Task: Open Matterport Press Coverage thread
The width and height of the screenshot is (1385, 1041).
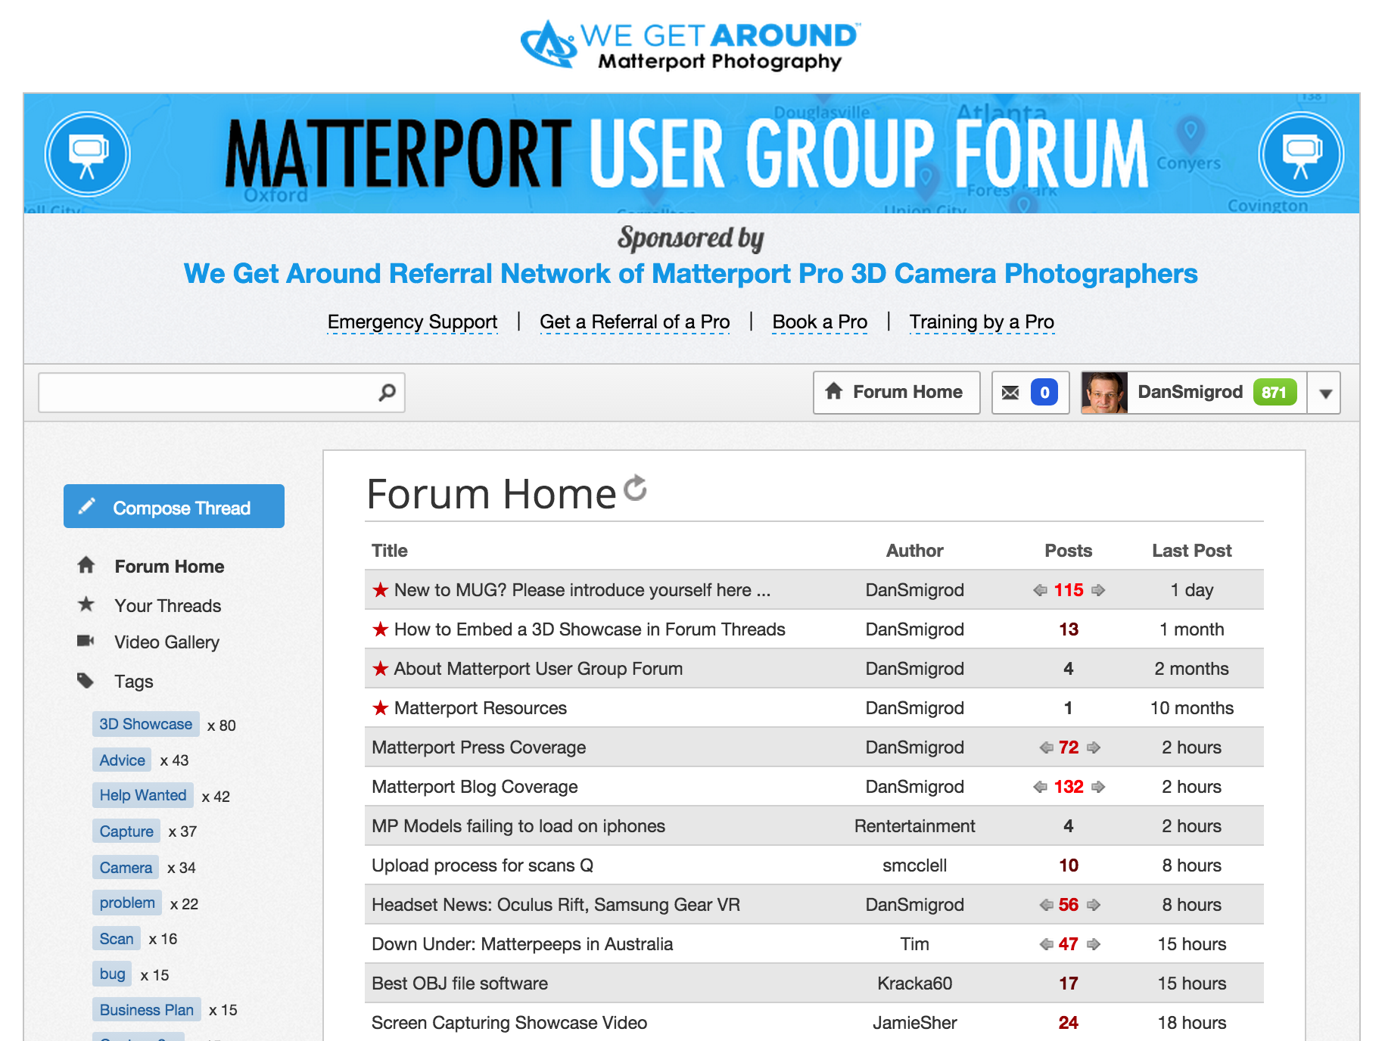Action: [479, 747]
